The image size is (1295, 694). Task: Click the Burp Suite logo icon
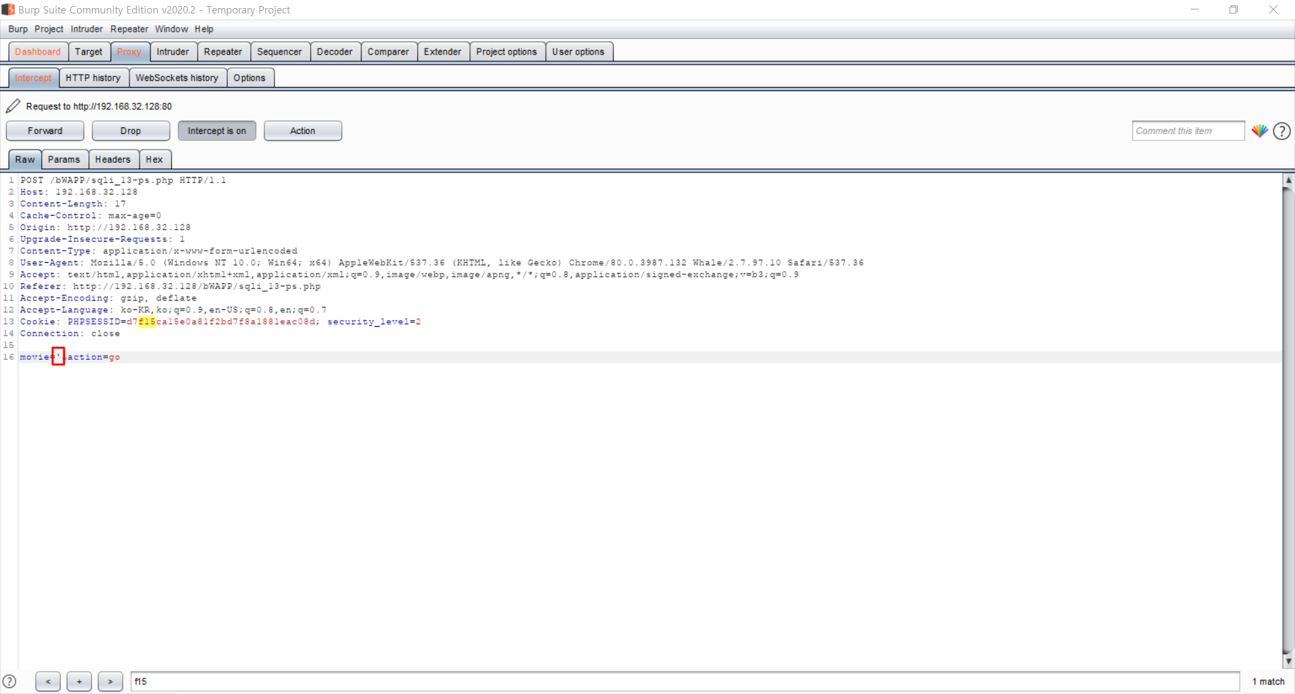coord(8,9)
